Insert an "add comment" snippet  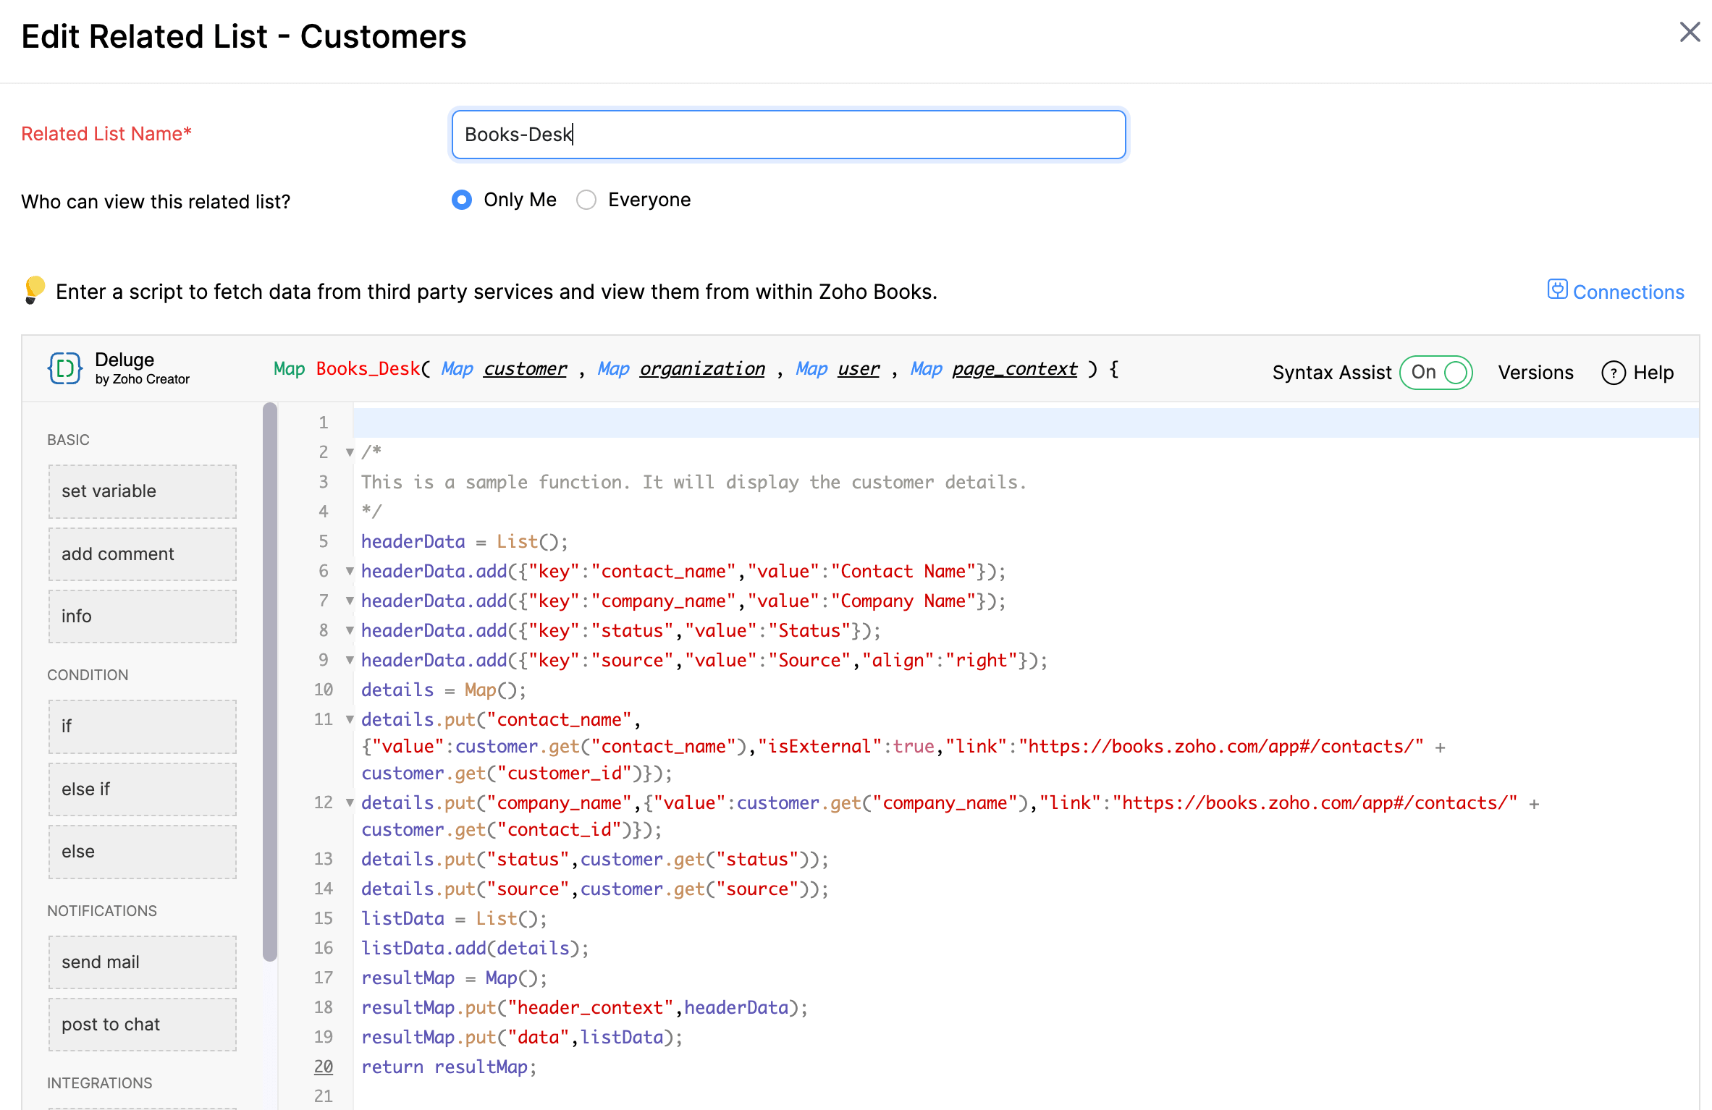[142, 554]
